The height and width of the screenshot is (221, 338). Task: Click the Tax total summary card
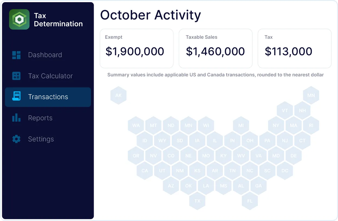(294, 48)
